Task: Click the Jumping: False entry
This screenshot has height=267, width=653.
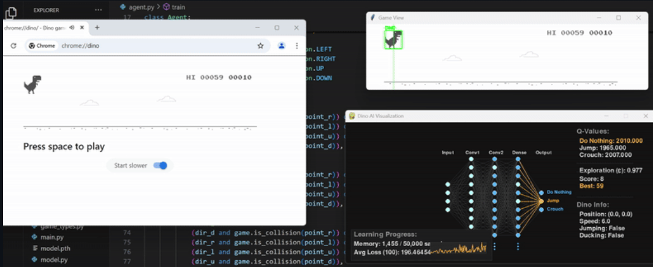Action: (x=602, y=228)
